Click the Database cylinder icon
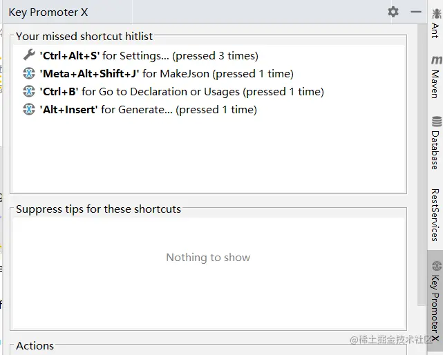Image resolution: width=443 pixels, height=355 pixels. pos(437,122)
